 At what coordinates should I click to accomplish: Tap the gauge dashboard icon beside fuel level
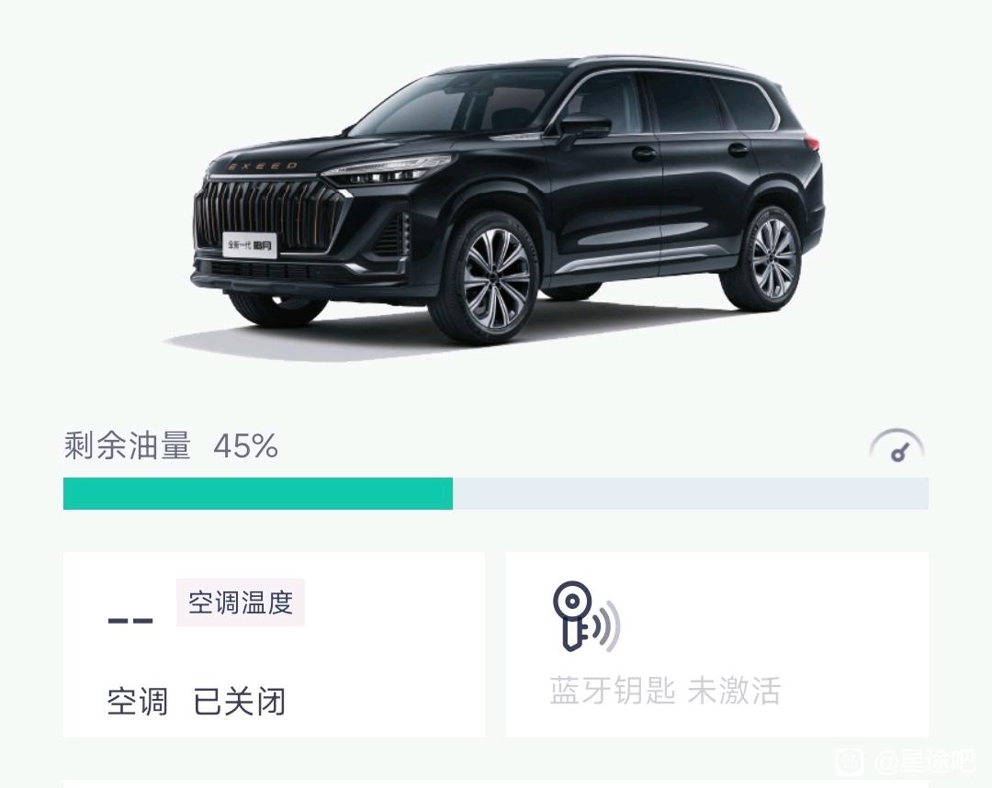896,446
